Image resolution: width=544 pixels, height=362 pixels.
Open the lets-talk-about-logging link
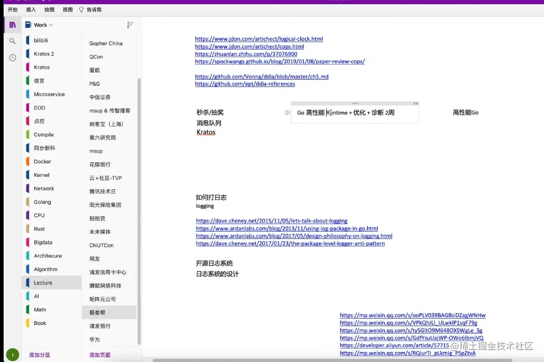click(272, 221)
